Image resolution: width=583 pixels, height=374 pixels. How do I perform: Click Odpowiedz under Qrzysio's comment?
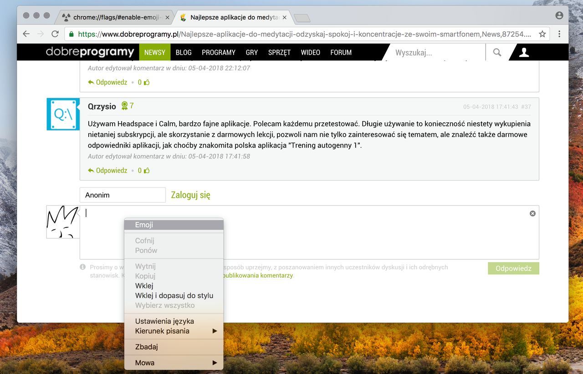tap(107, 171)
